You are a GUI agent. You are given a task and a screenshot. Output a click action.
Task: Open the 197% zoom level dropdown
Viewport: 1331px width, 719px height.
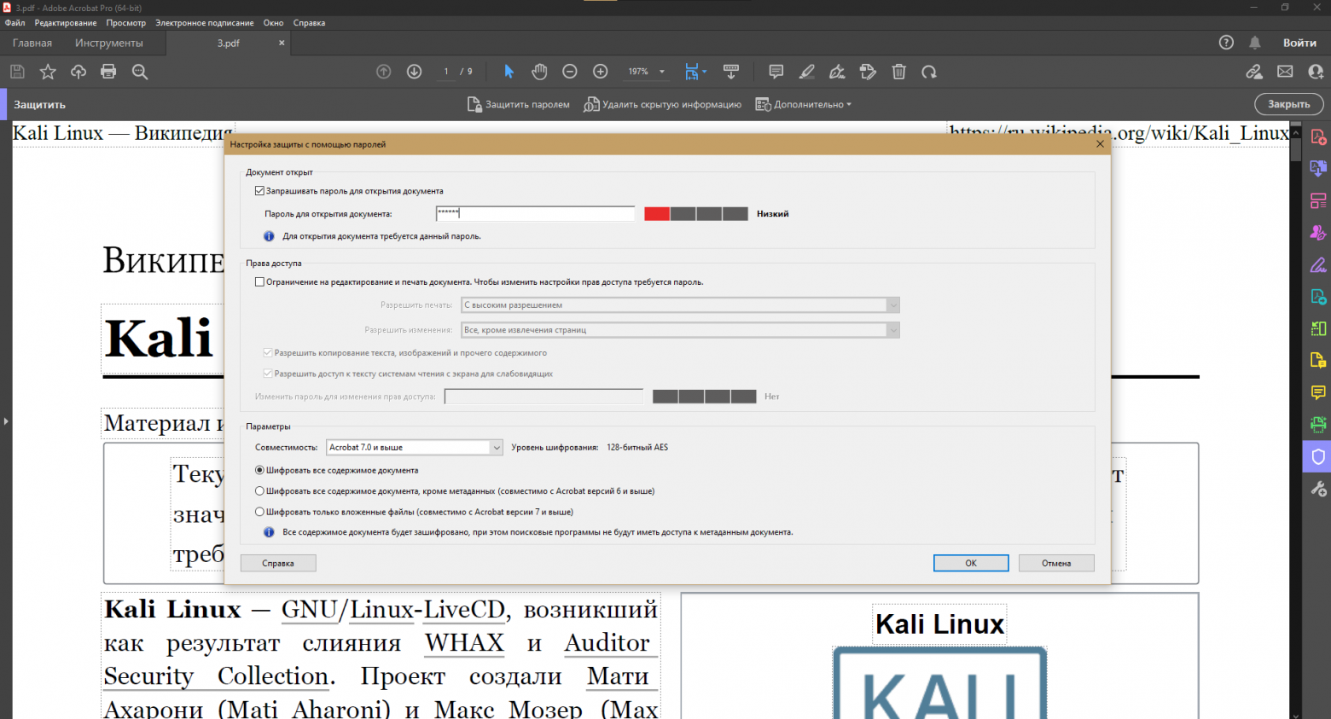point(662,72)
